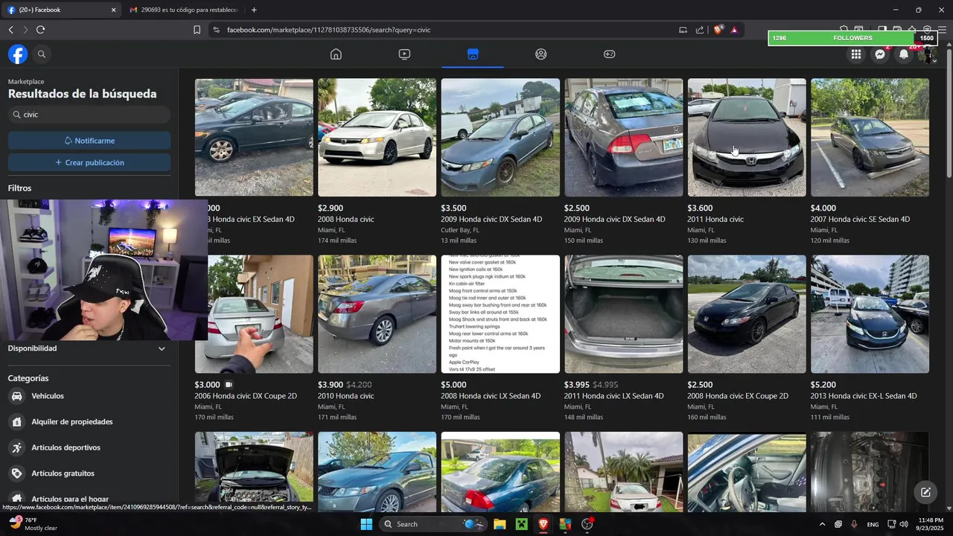Screen dimensions: 953x536
Task: Click the Alquiler de propiedades house icon
Action: [x=17, y=422]
